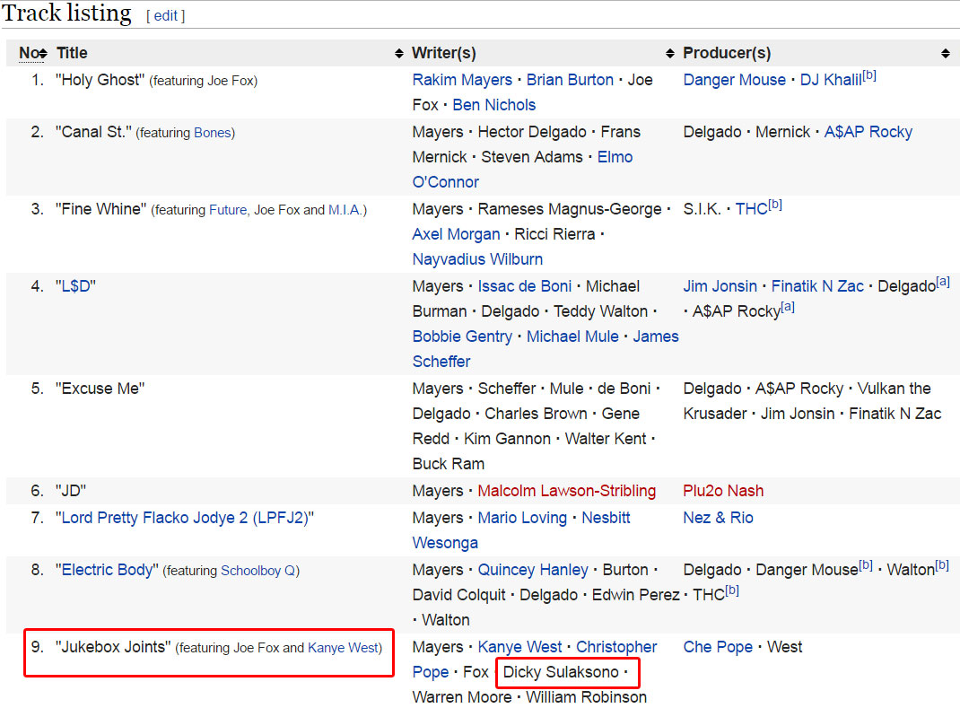This screenshot has width=960, height=708.
Task: Open the Mario Loving writer link
Action: tap(522, 518)
